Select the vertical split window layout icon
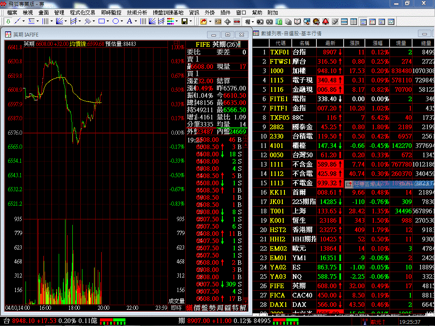 pyautogui.click(x=354, y=21)
